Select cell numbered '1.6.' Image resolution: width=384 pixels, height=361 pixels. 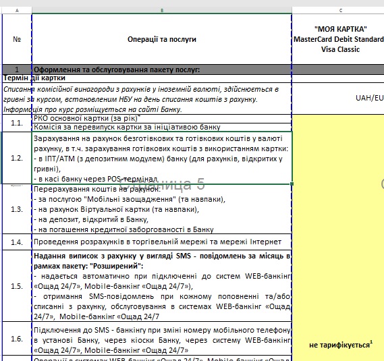click(17, 339)
